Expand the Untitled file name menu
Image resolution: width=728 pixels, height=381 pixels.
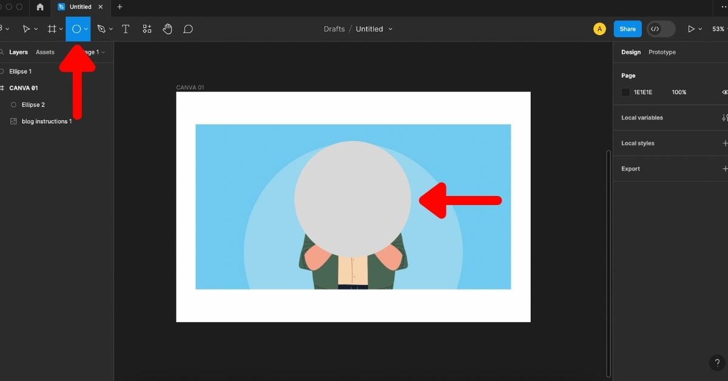tap(390, 29)
